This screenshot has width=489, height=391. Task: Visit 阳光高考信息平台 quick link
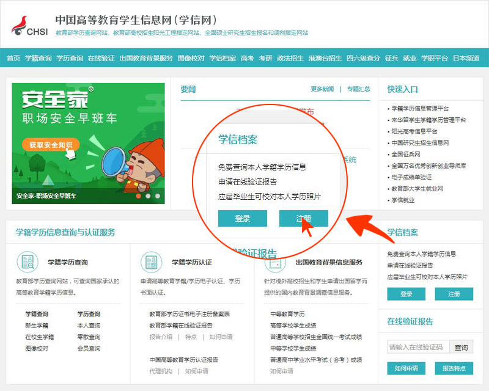tap(414, 131)
